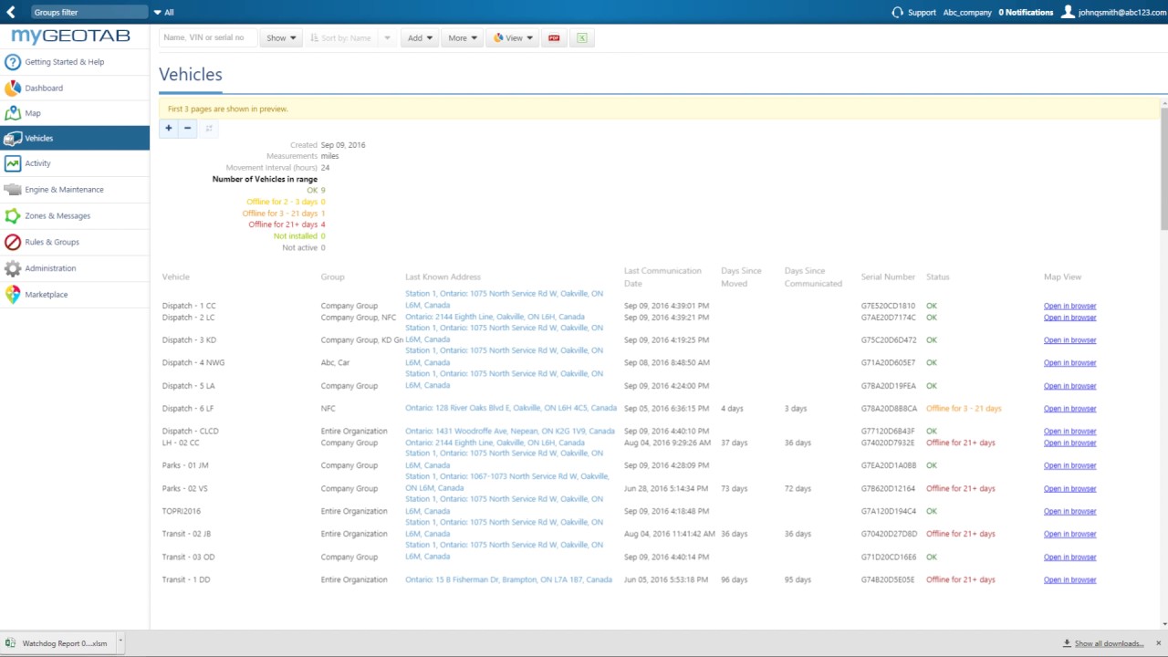Export the report as PDF
Viewport: 1168px width, 657px height.
(x=554, y=38)
